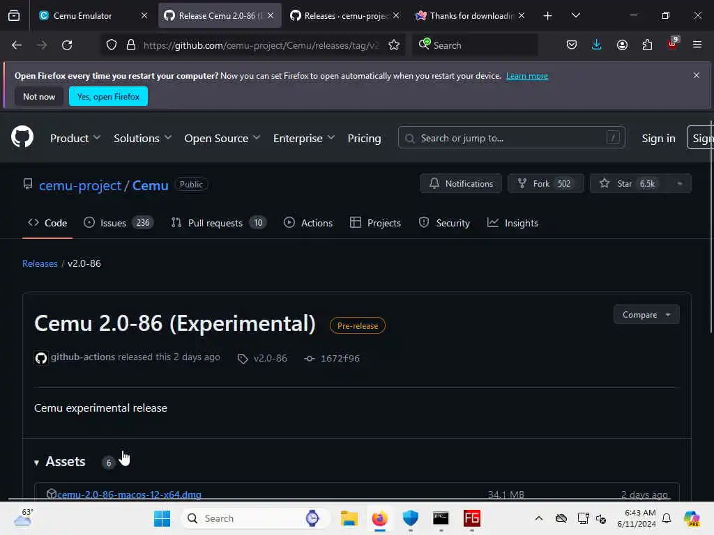Viewport: 714px width, 535px height.
Task: Expand the Open Source menu
Action: tap(222, 138)
